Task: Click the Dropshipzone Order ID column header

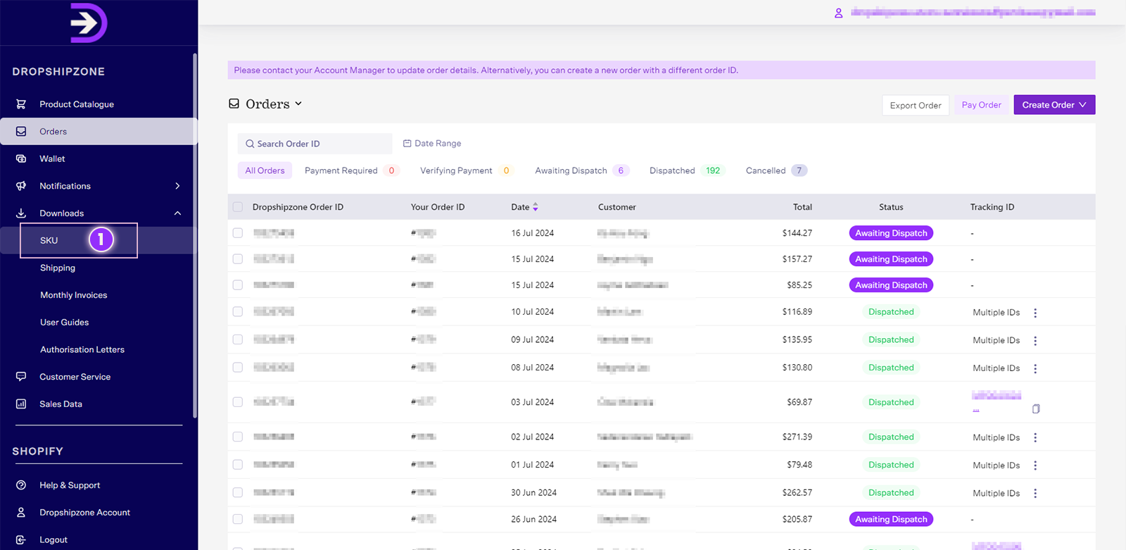Action: pos(298,207)
